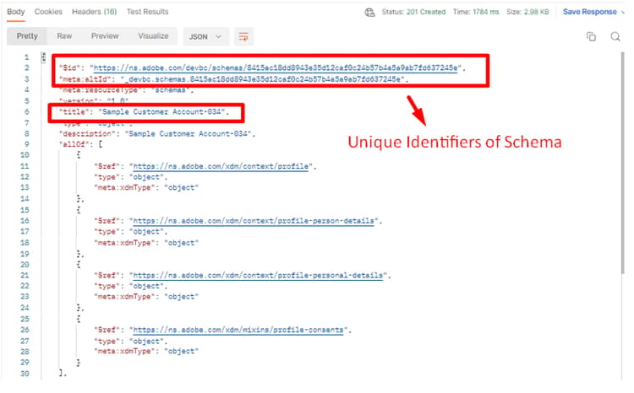Click the "object" value on line 18
The height and width of the screenshot is (393, 634).
point(181,243)
